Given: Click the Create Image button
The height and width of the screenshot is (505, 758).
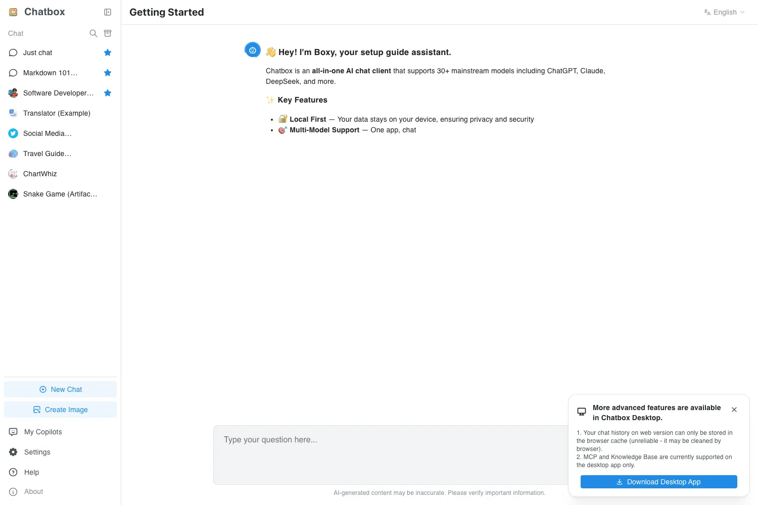Looking at the screenshot, I should point(60,410).
